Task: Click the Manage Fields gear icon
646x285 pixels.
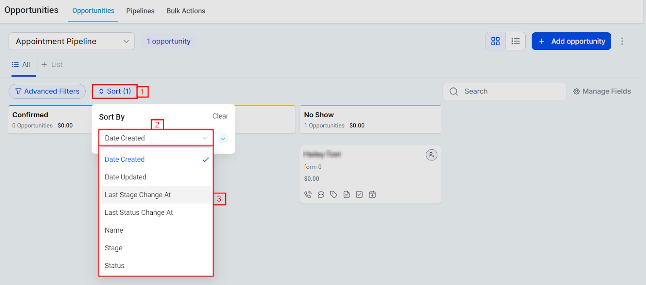Action: click(x=577, y=92)
